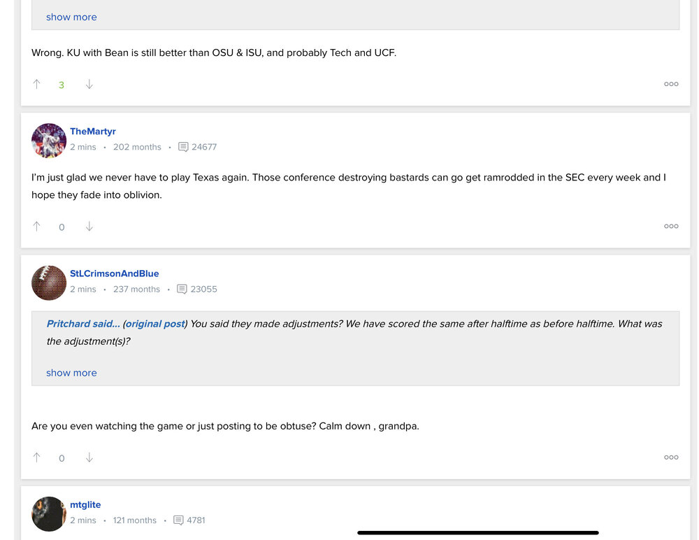Open more options on StLCrimsonAndBlue's post
The width and height of the screenshot is (699, 540).
tap(671, 457)
